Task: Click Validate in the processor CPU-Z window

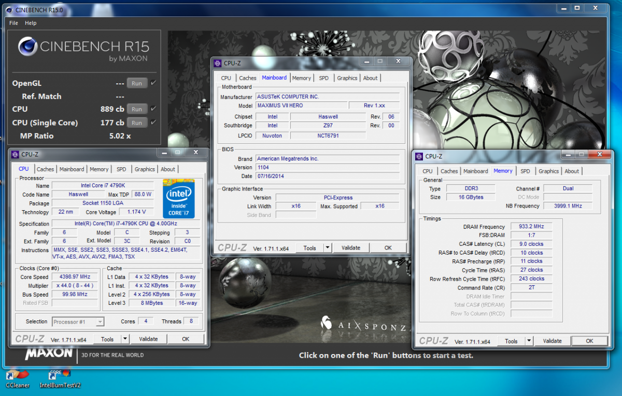Action: pos(149,339)
